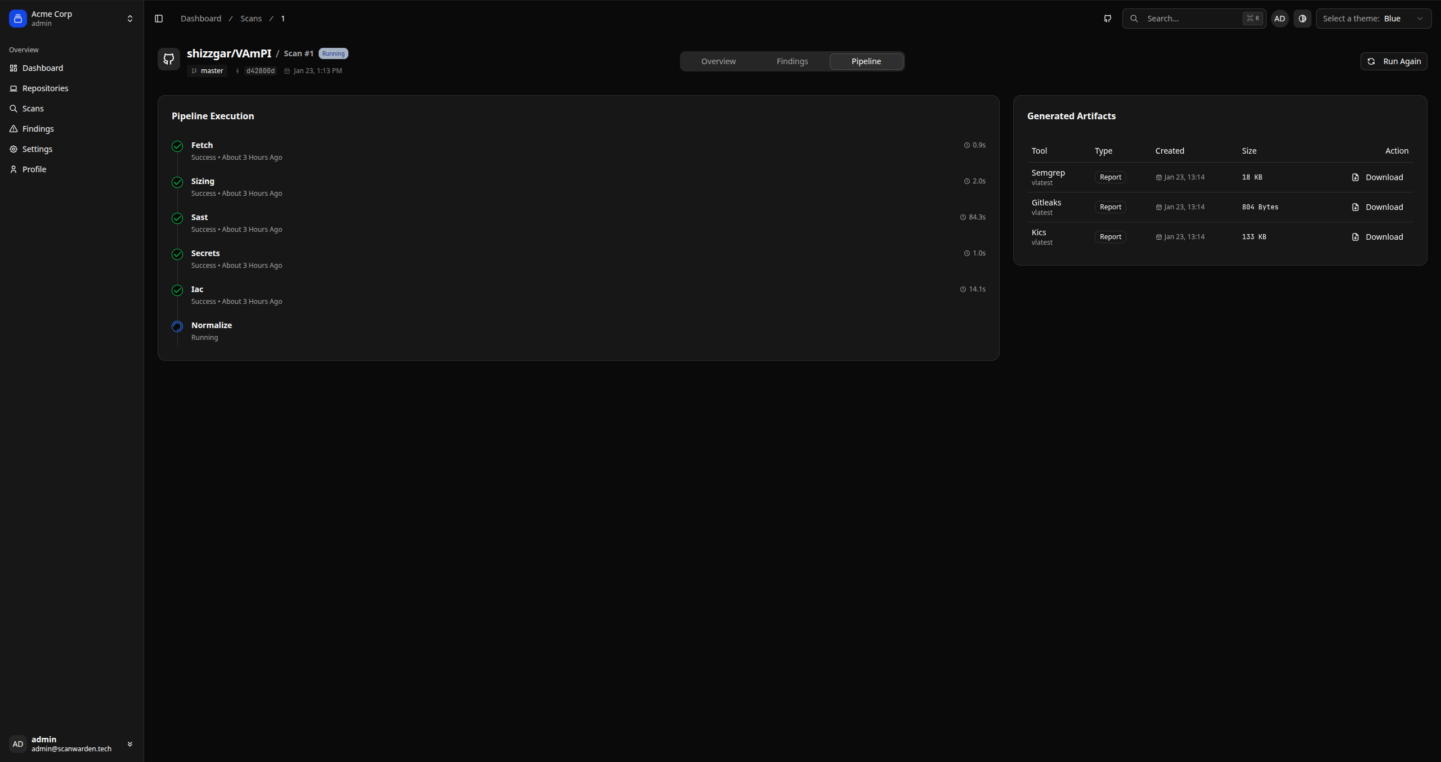The height and width of the screenshot is (762, 1441).
Task: Toggle the sidebar collapse icon
Action: click(x=159, y=19)
